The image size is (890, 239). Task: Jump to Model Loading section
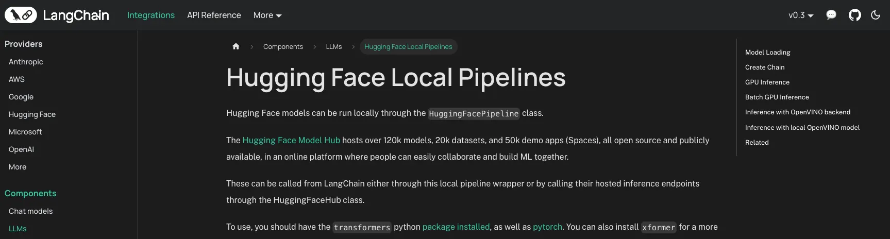tap(767, 52)
